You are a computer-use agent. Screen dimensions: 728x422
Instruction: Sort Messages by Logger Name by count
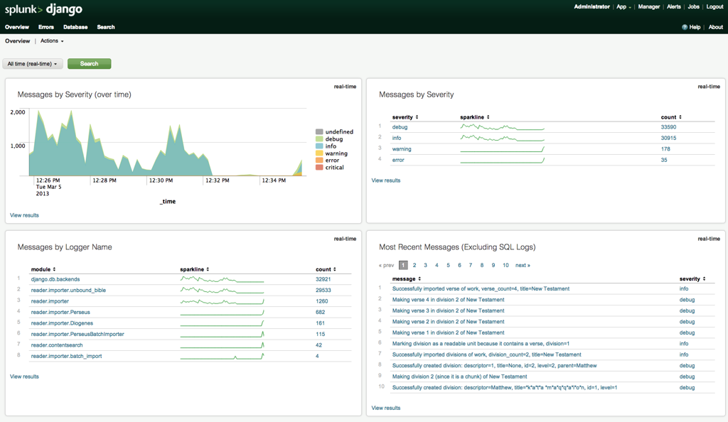pos(326,269)
